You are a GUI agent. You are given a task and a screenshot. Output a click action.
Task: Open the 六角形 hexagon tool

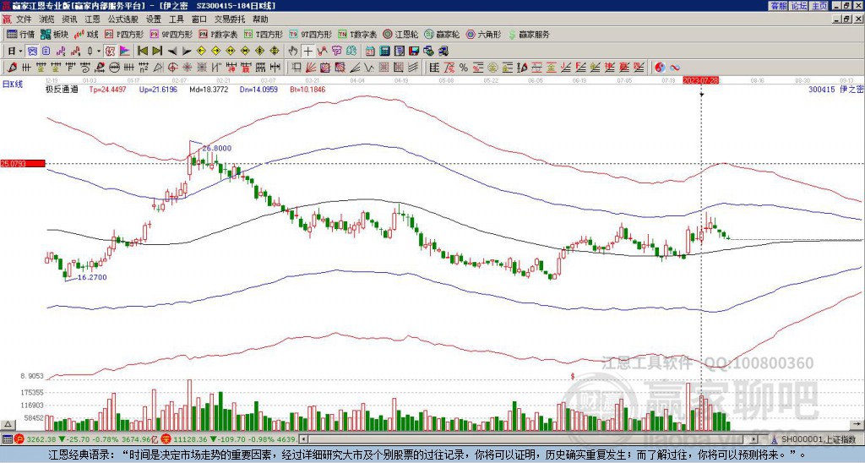click(484, 34)
